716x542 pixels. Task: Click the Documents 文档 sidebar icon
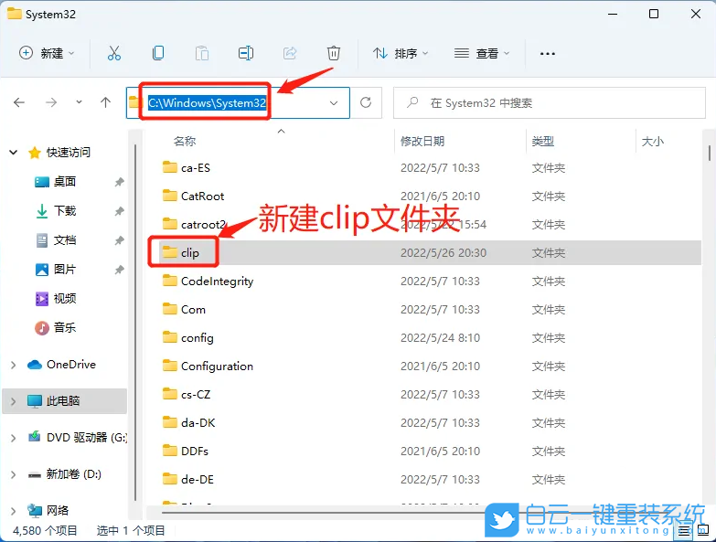[42, 240]
